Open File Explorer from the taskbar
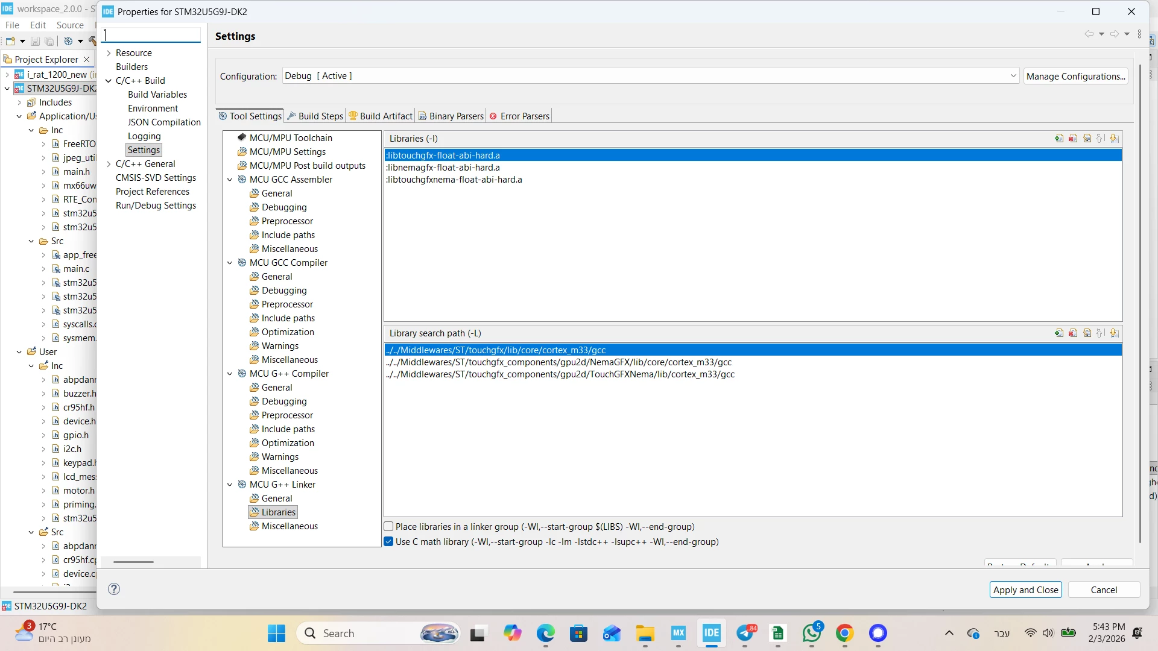 (x=645, y=633)
